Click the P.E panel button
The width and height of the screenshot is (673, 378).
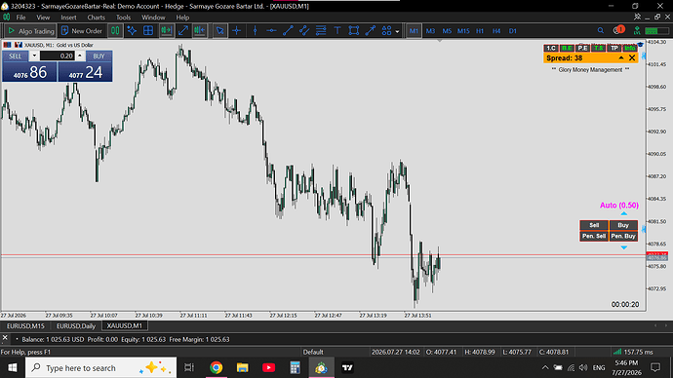coord(582,48)
